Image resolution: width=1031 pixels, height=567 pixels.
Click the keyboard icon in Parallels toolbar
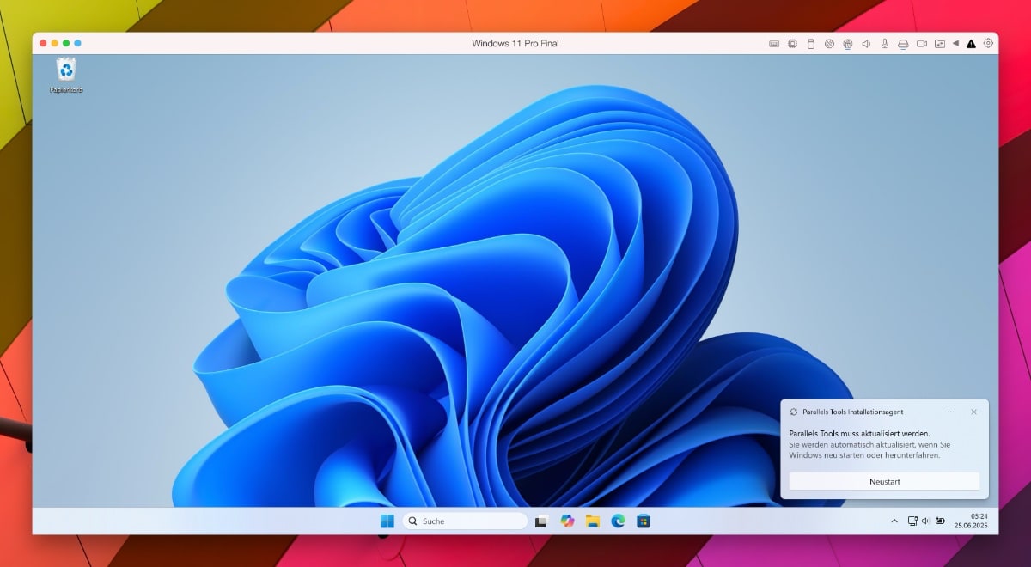[774, 44]
